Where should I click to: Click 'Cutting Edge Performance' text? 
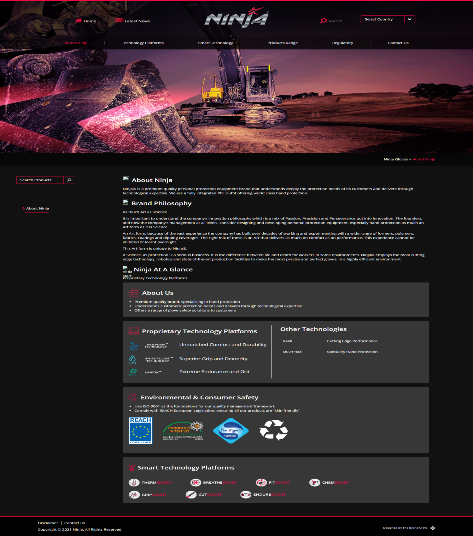[352, 341]
